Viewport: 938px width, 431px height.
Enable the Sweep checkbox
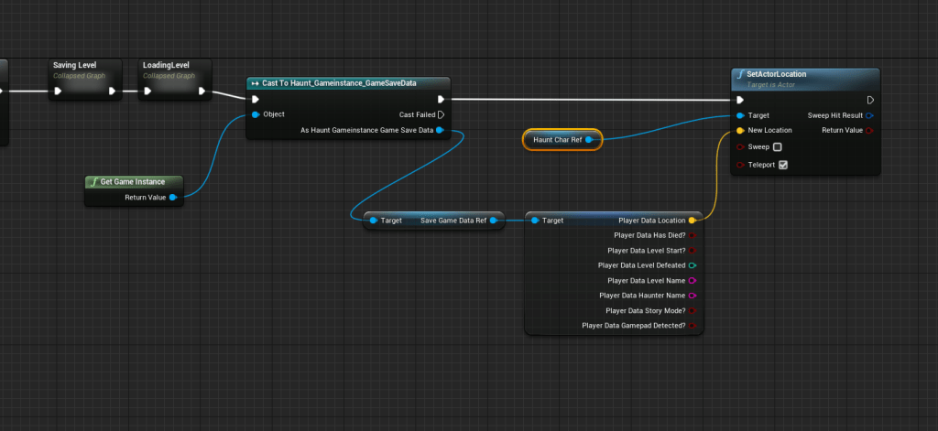(778, 146)
